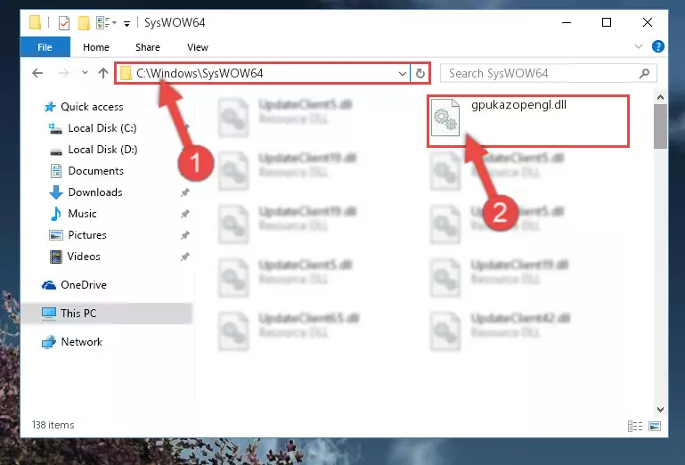Image resolution: width=685 pixels, height=465 pixels.
Task: Click the vertical scrollbar down arrow
Action: [660, 410]
